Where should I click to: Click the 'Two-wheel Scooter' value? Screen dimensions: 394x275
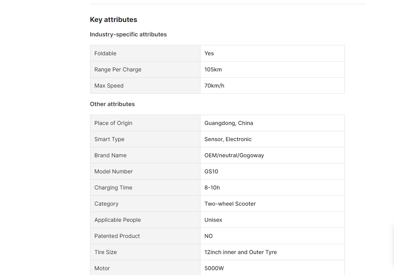coord(230,204)
